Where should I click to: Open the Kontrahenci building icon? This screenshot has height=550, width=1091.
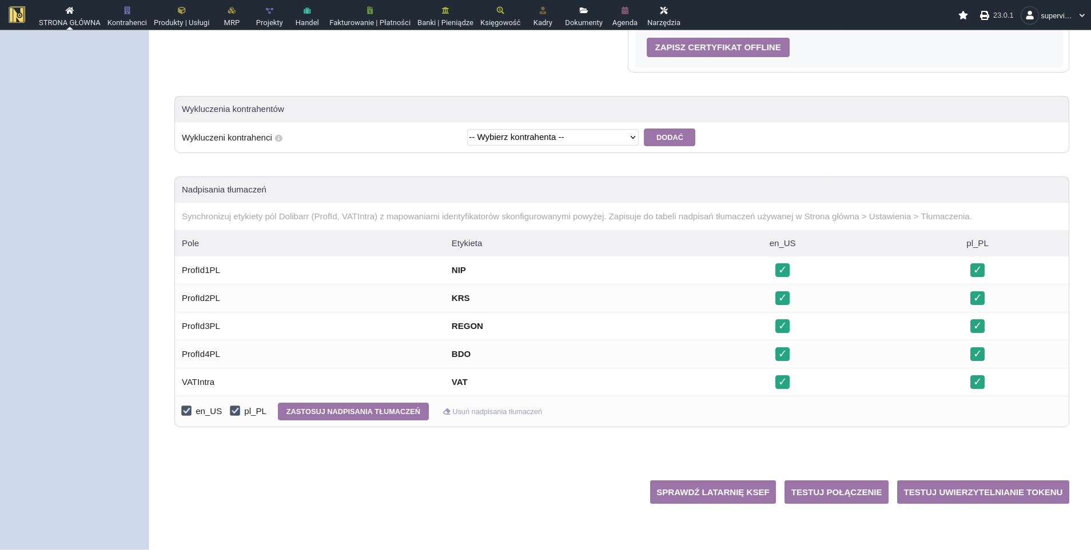coord(127,10)
